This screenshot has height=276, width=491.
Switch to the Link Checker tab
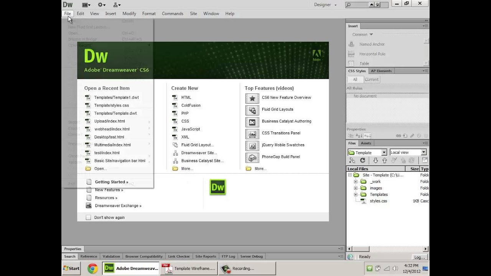[x=179, y=256]
